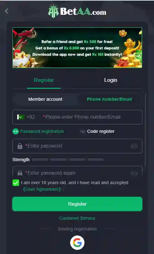Select the Register tab
The width and height of the screenshot is (154, 254).
click(44, 80)
